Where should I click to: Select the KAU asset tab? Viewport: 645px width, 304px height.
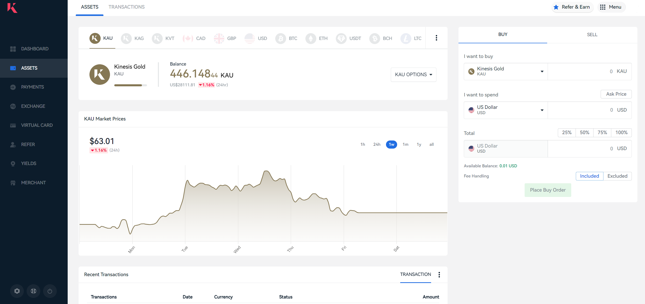pyautogui.click(x=102, y=38)
